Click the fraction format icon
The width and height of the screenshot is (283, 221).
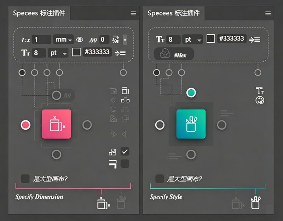point(116,40)
